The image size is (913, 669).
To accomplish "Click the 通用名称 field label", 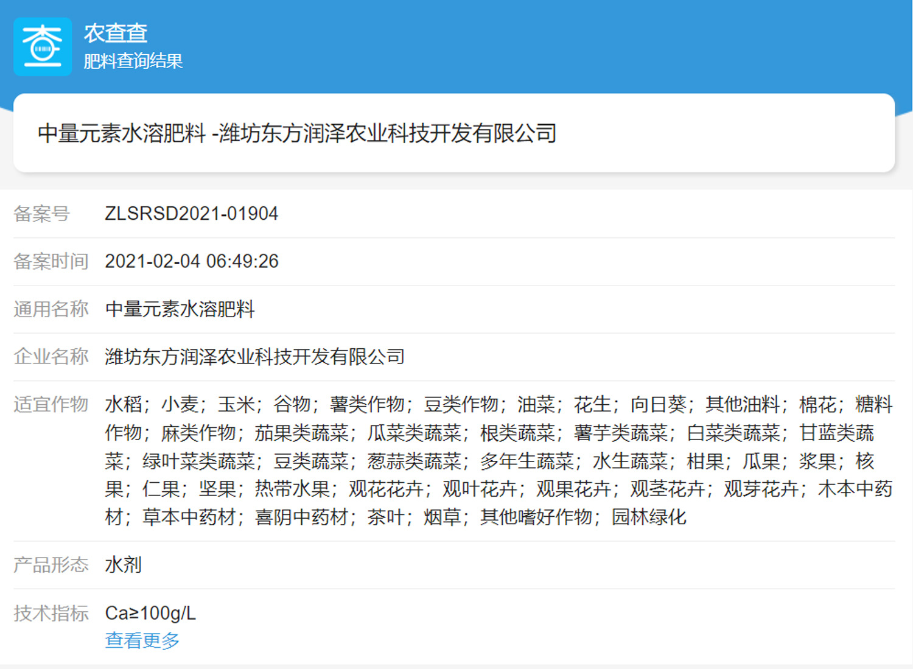I will 51,309.
